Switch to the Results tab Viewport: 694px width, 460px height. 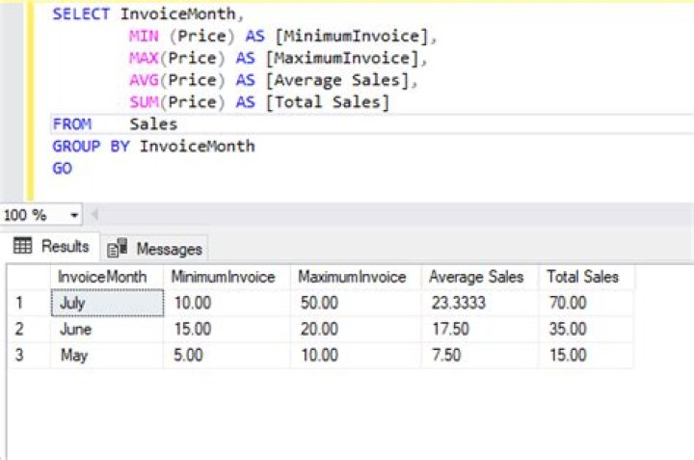[x=50, y=246]
